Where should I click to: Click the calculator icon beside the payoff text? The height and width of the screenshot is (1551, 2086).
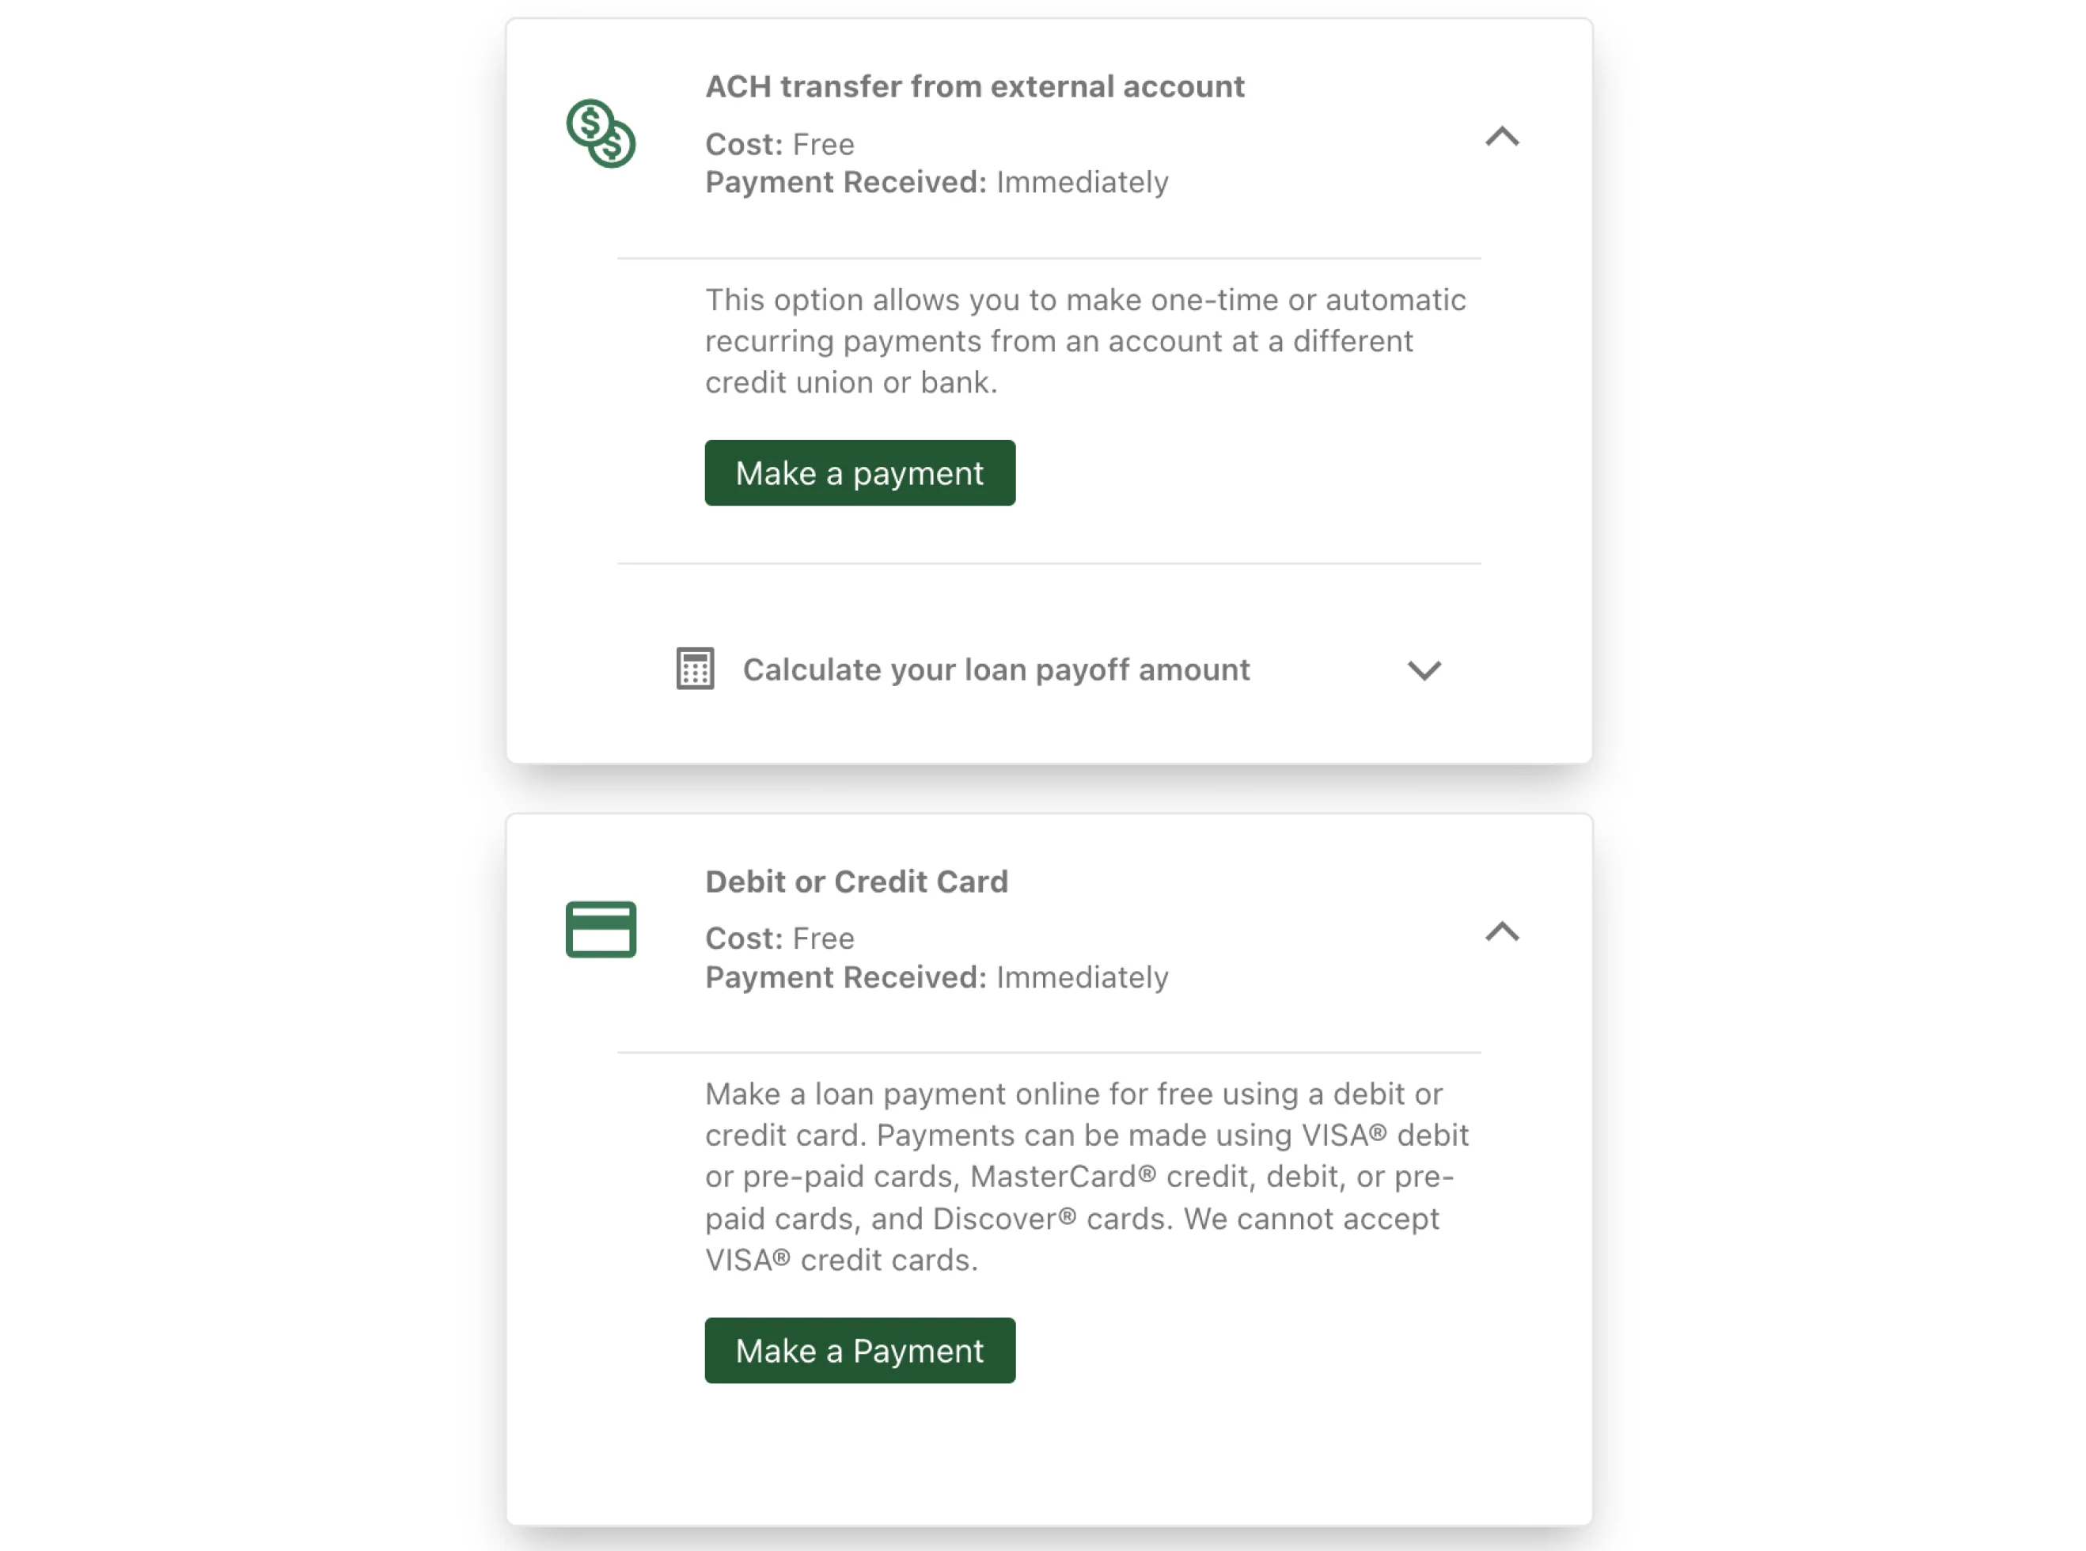(x=695, y=669)
